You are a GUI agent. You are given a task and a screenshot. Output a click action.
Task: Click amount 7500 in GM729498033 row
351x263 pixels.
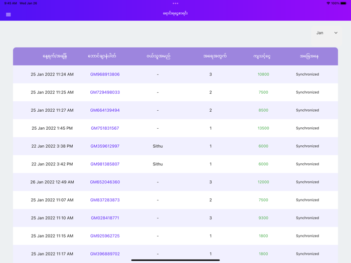click(263, 92)
